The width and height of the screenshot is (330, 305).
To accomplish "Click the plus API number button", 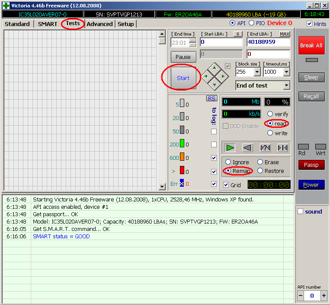I will (324, 295).
